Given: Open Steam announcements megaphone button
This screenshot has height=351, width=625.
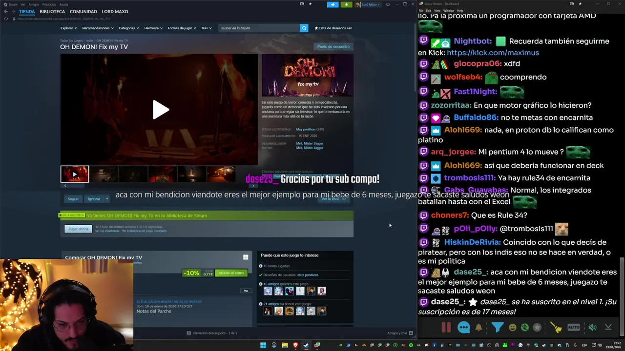Looking at the screenshot, I should point(333,4).
